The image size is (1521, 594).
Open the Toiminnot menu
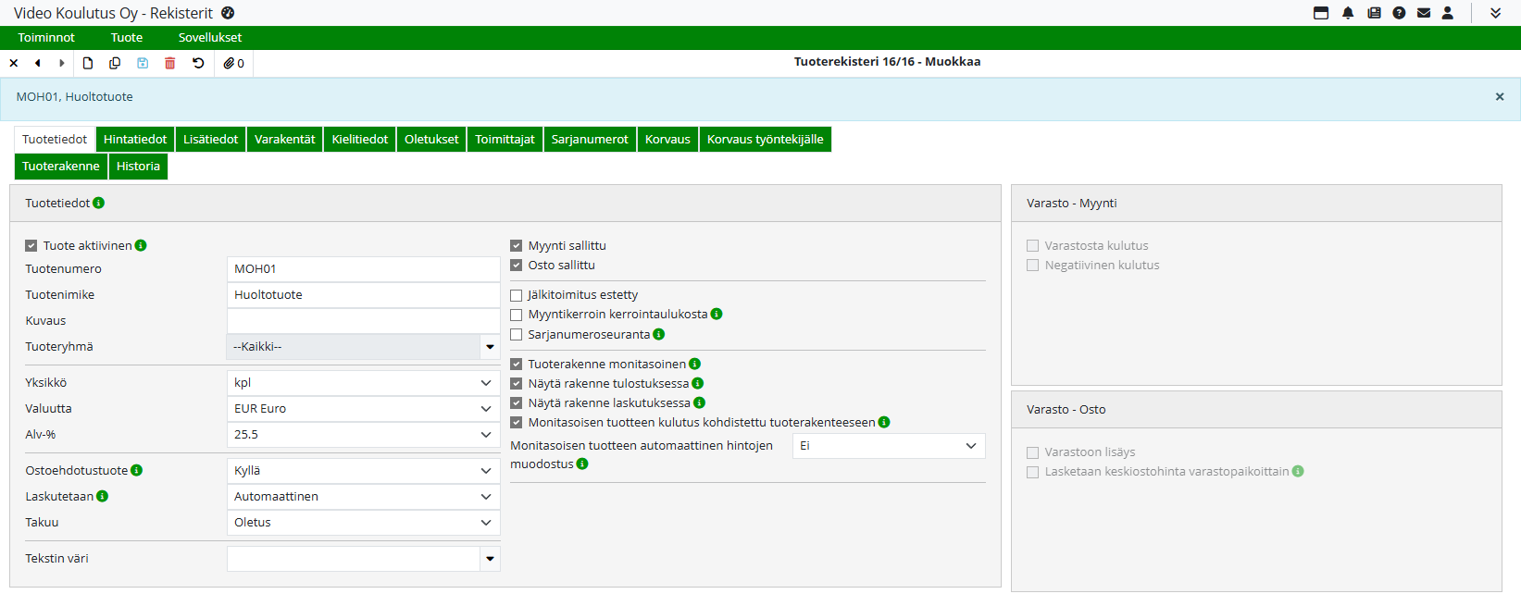[x=46, y=38]
